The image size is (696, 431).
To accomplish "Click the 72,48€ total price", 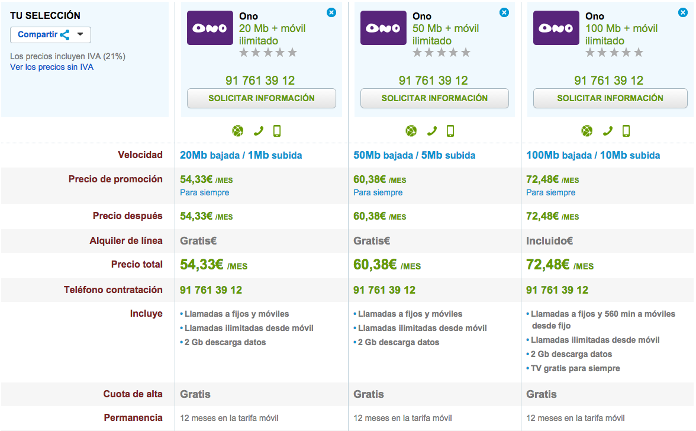I will click(560, 265).
